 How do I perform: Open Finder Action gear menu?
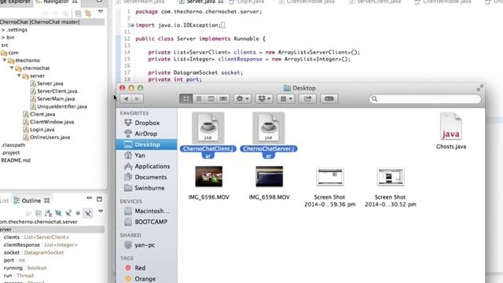pos(243,99)
